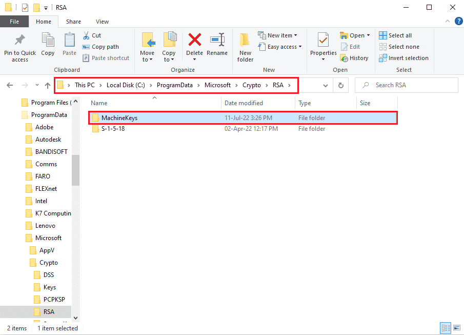464x335 pixels.
Task: Click Invert selection
Action: (x=404, y=58)
